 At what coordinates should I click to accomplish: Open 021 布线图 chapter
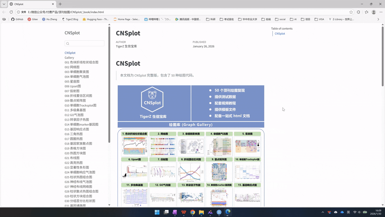[72, 158]
